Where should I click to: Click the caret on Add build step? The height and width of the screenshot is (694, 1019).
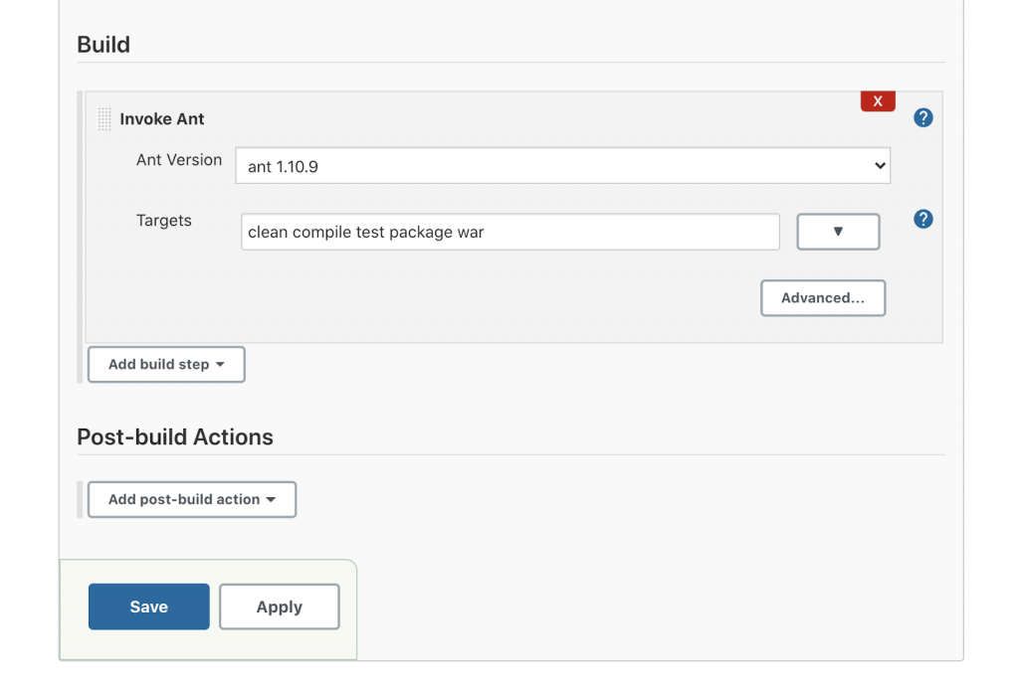pos(220,365)
